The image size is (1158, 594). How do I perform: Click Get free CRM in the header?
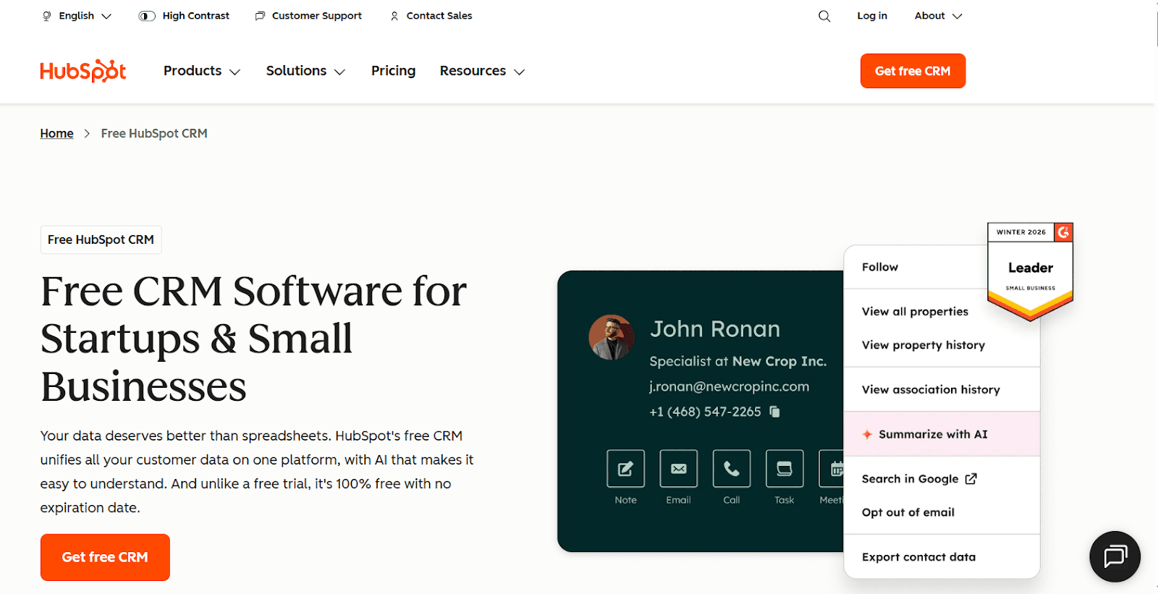point(913,71)
